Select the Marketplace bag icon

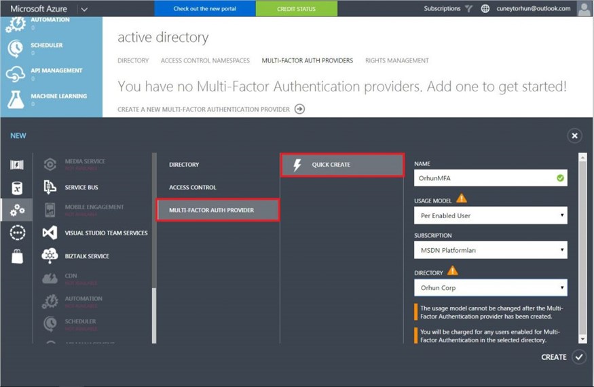[17, 256]
